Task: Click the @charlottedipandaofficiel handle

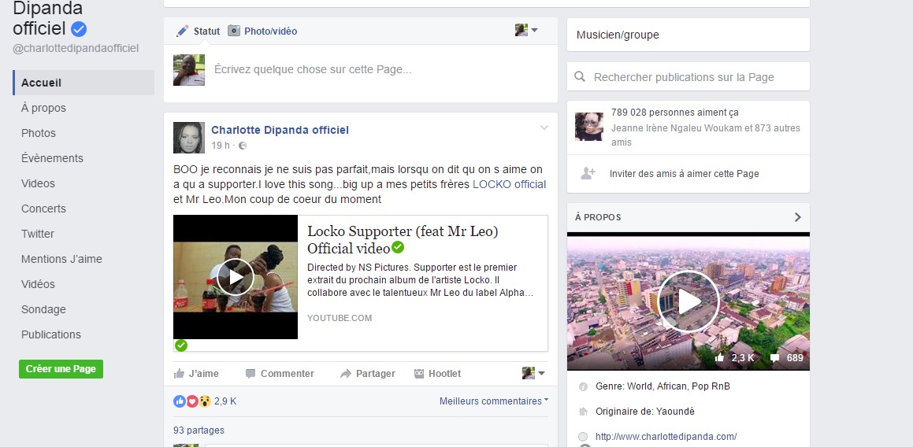Action: (76, 48)
